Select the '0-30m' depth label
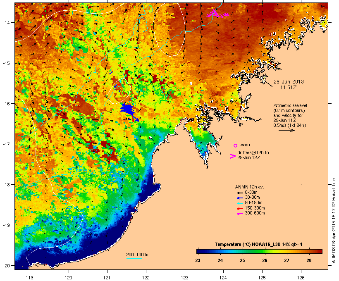Image resolution: width=339 pixels, height=281 pixels. pyautogui.click(x=251, y=193)
